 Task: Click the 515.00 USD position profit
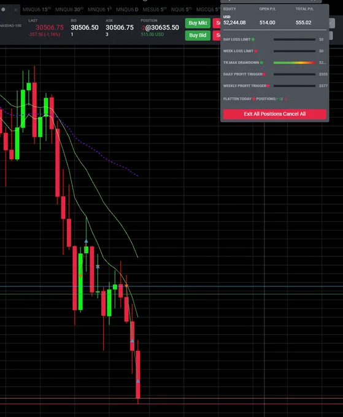(152, 34)
